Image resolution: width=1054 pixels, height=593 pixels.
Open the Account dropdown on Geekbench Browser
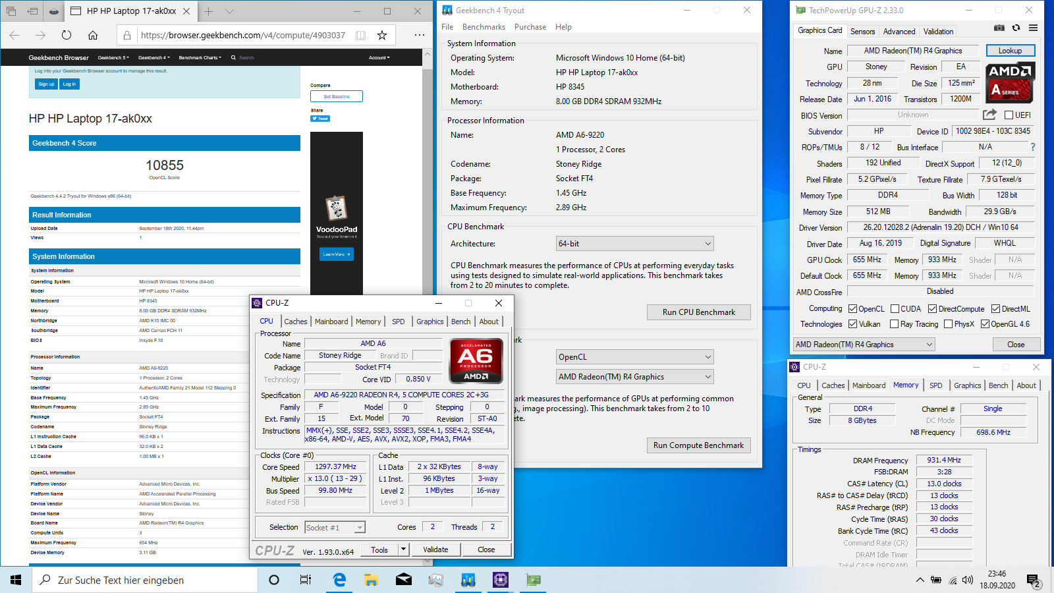379,57
